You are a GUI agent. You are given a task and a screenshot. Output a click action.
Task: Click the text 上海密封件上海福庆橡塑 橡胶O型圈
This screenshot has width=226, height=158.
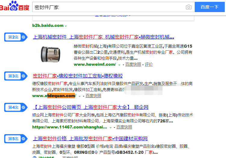[63, 146]
